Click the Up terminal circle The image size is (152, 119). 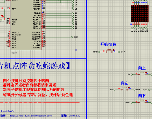132,75
